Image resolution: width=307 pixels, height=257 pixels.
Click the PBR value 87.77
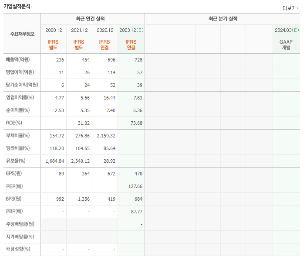137,212
